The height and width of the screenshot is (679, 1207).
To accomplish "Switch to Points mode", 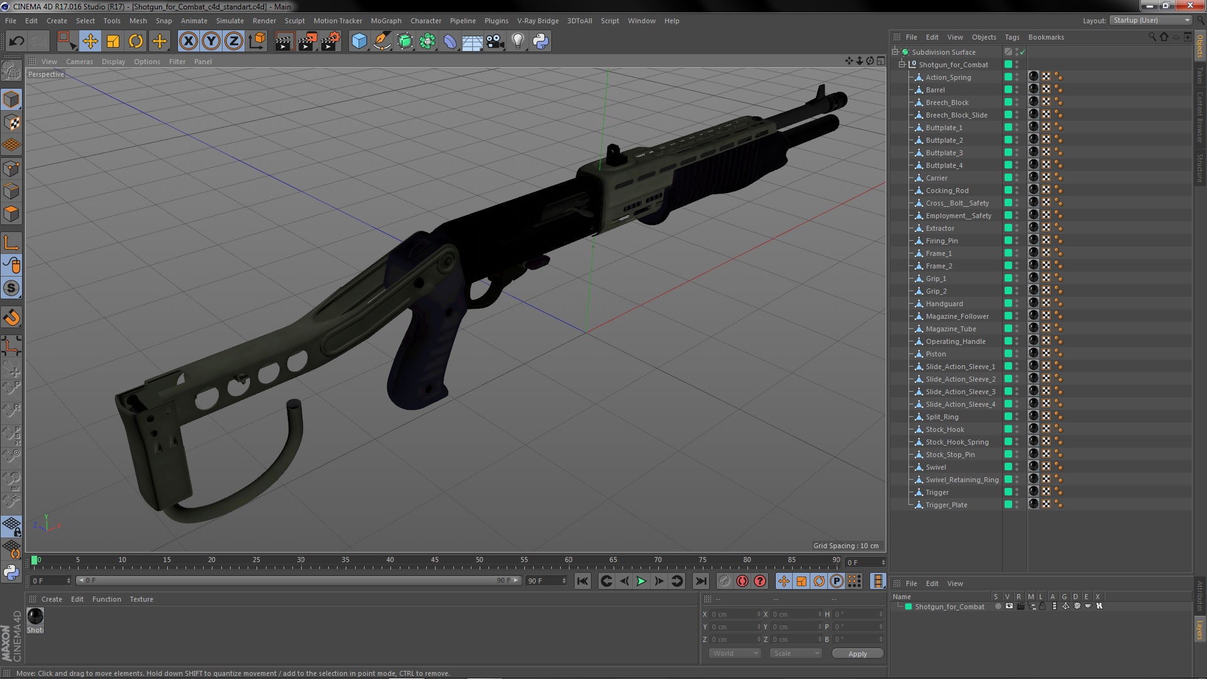I will click(x=11, y=168).
